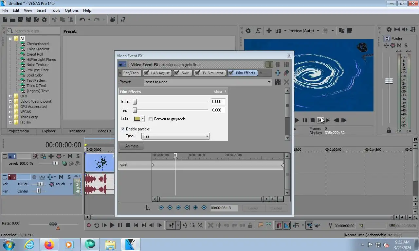This screenshot has width=419, height=251.
Task: Click the What's This Help icon
Action: coord(123,20)
